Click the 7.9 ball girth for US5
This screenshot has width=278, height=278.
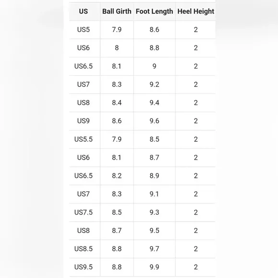pyautogui.click(x=116, y=30)
